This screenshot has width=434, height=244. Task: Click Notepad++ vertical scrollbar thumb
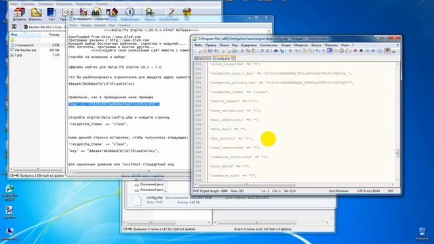coord(397,153)
